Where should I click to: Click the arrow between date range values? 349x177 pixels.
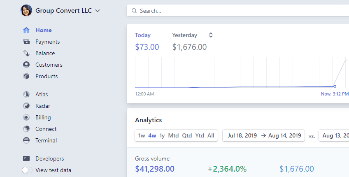(x=263, y=135)
